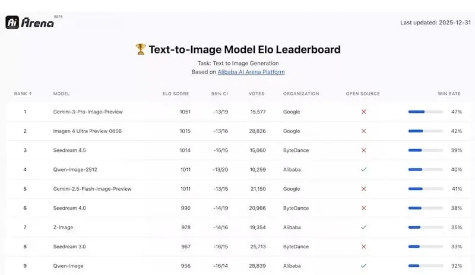Viewport: 475px width, 275px height.
Task: Click the trophy icon beside the leaderboard title
Action: click(141, 49)
